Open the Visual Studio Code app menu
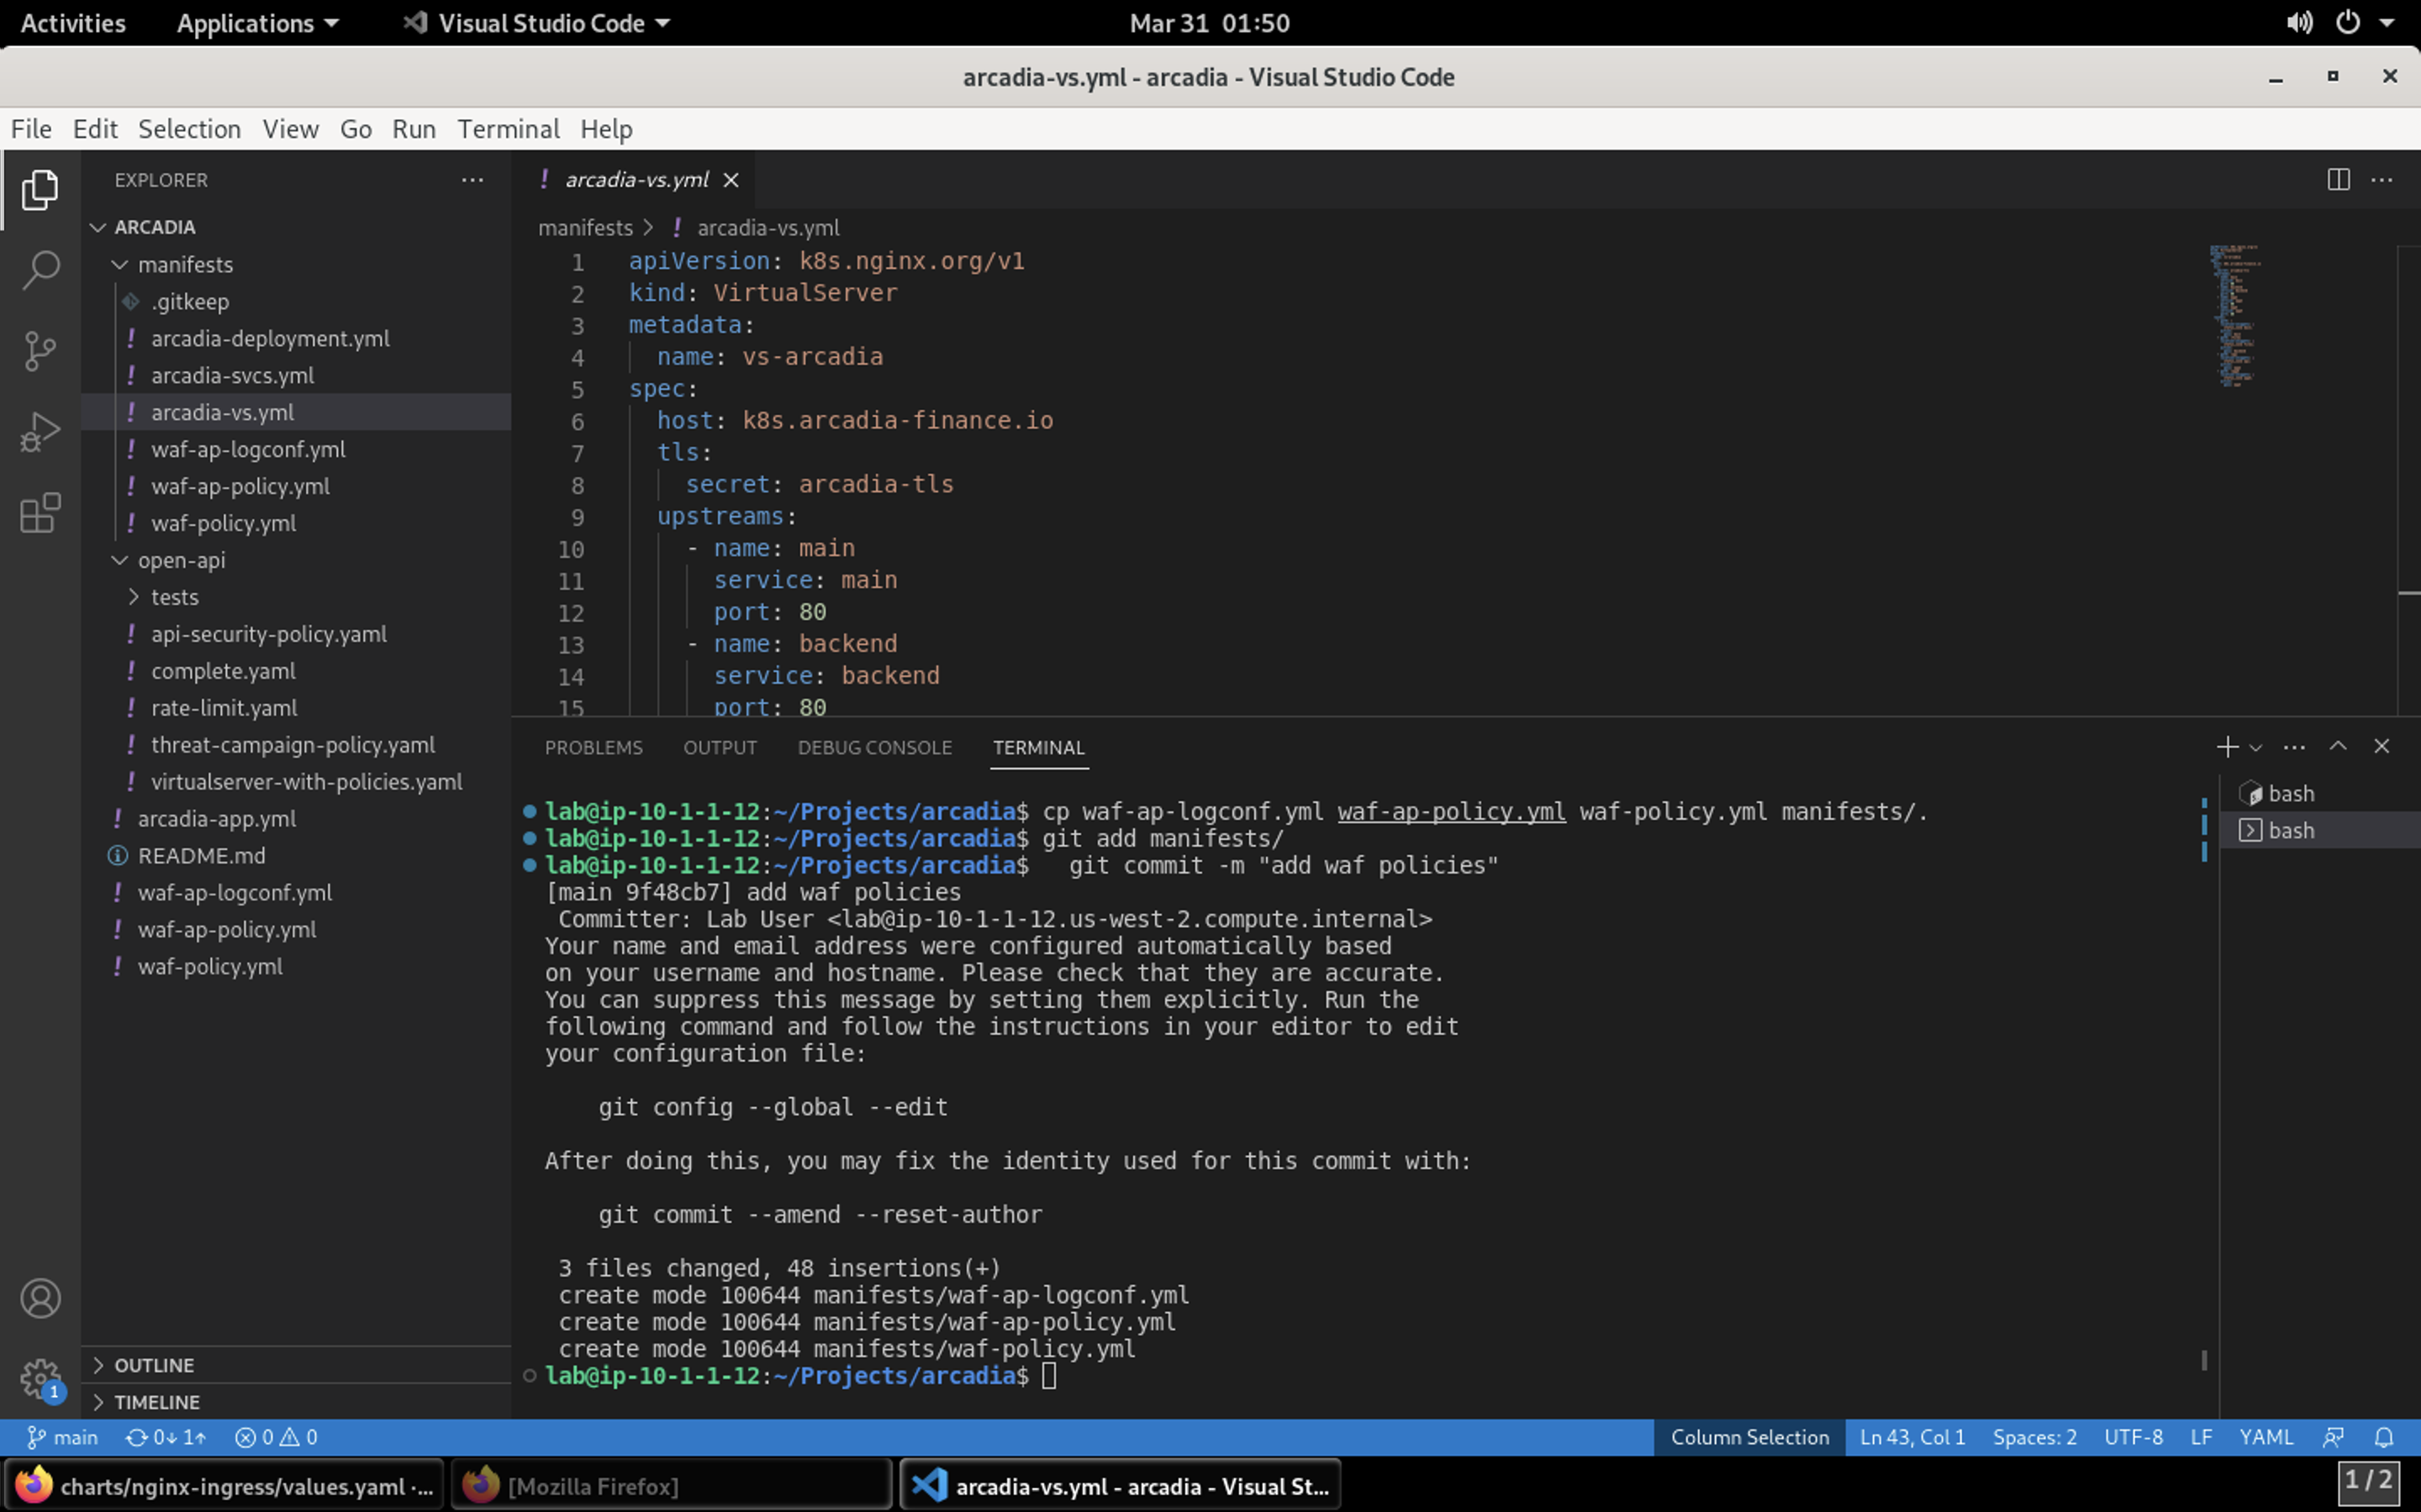Screen dimensions: 2421x1512 [537, 23]
